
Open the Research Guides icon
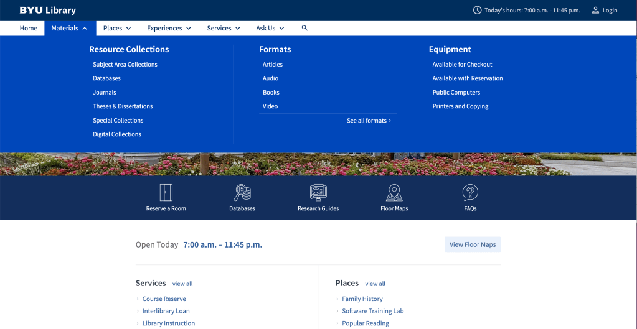click(x=318, y=193)
